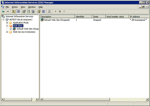Sort by the IP address column header
Image resolution: width=150 pixels, height=106 pixels.
tap(139, 17)
